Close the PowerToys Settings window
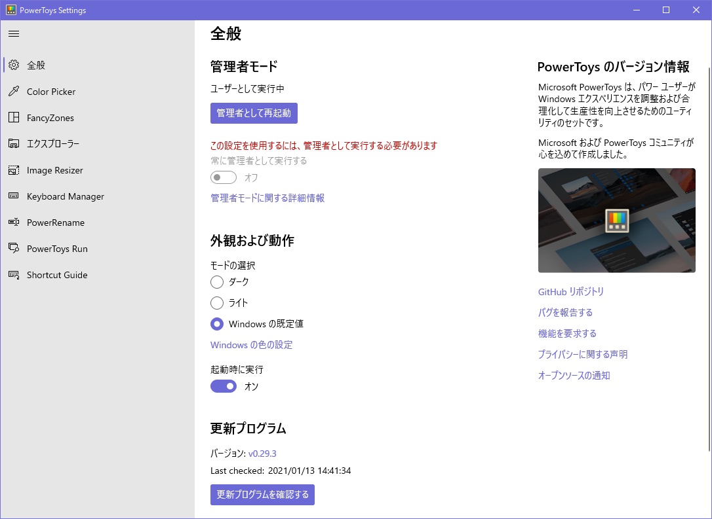This screenshot has width=712, height=519. click(x=696, y=10)
